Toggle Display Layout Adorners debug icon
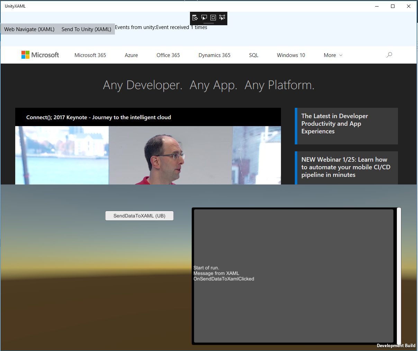The image size is (418, 351). pos(213,18)
